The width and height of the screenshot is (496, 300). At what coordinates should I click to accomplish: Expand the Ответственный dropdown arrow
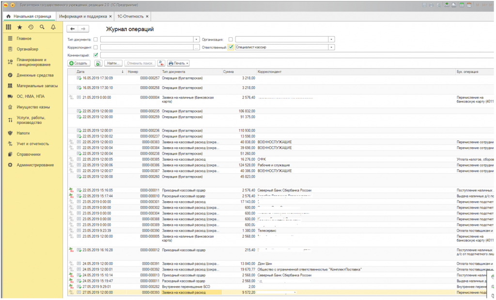(x=331, y=47)
